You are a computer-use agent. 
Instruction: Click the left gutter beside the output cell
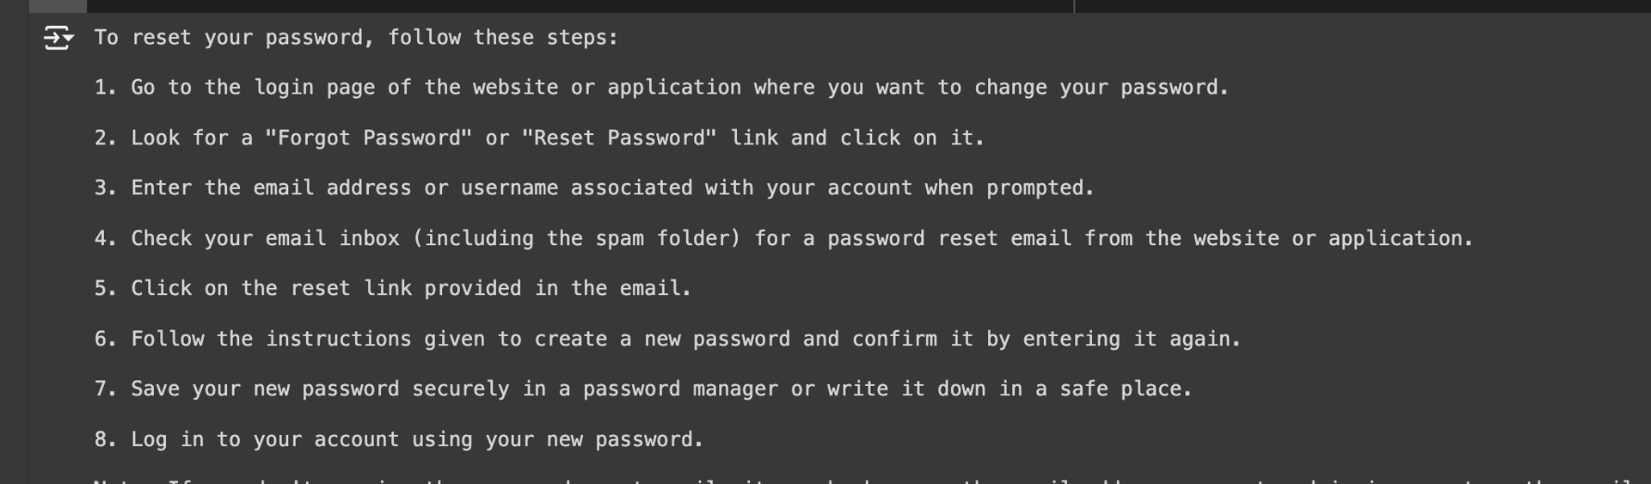pos(15,249)
